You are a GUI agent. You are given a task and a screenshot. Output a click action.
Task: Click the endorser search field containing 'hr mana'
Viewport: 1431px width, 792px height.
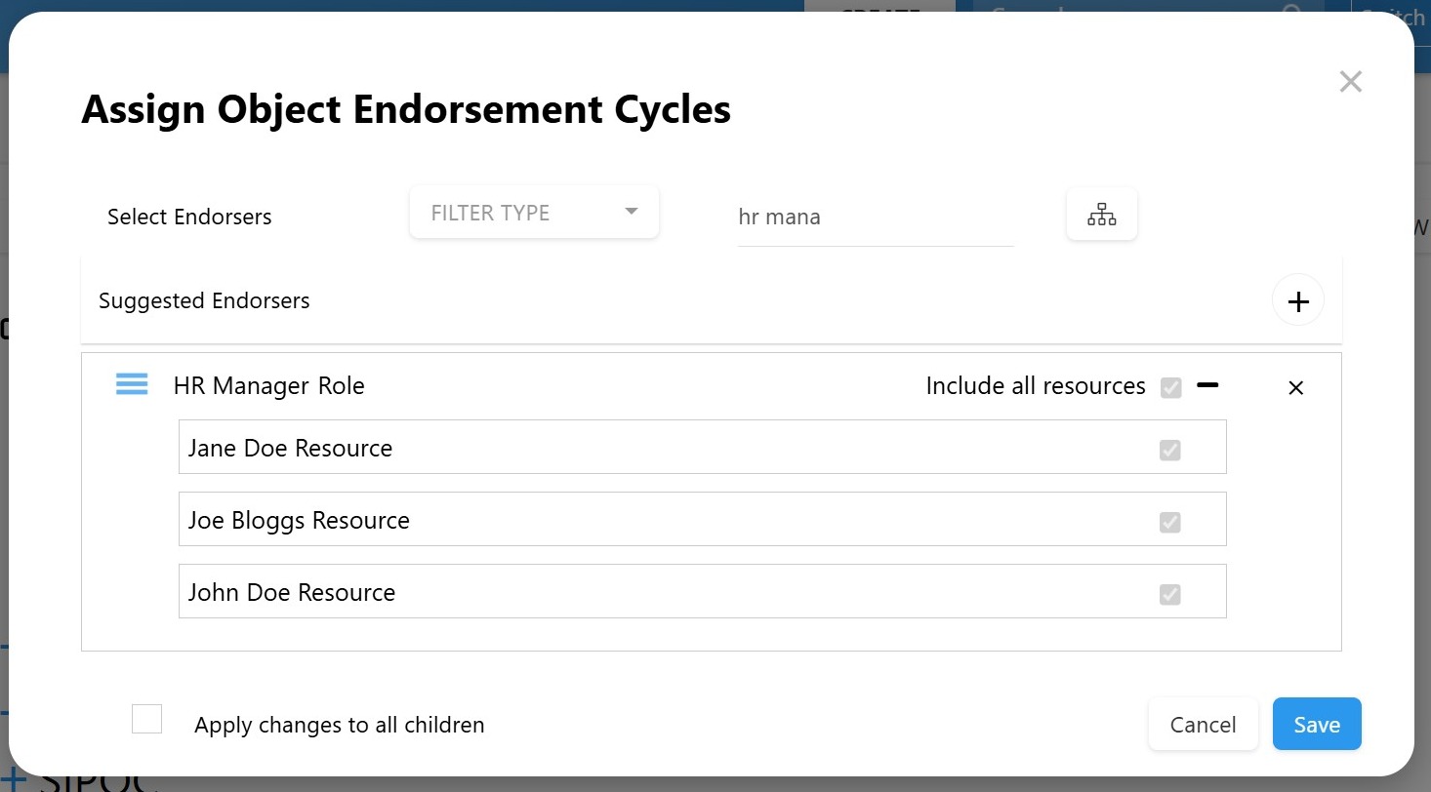[875, 218]
